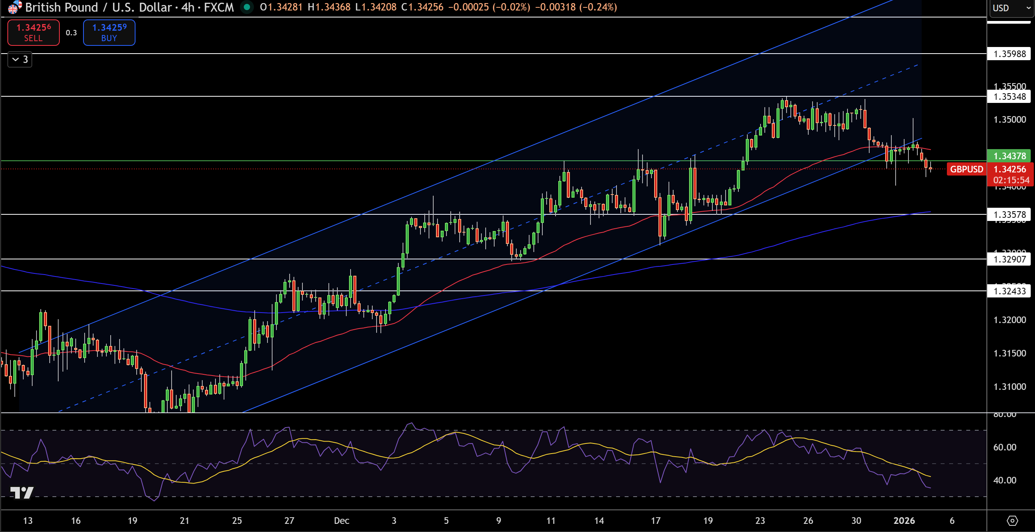Click the RSI 40.00 scale label
Screen dimensions: 1035x532
[x=1004, y=480]
